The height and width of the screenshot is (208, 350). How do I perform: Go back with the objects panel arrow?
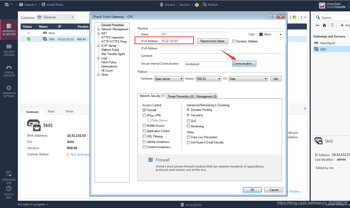[318, 25]
